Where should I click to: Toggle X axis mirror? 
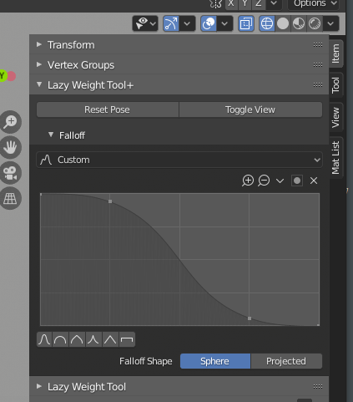[231, 4]
